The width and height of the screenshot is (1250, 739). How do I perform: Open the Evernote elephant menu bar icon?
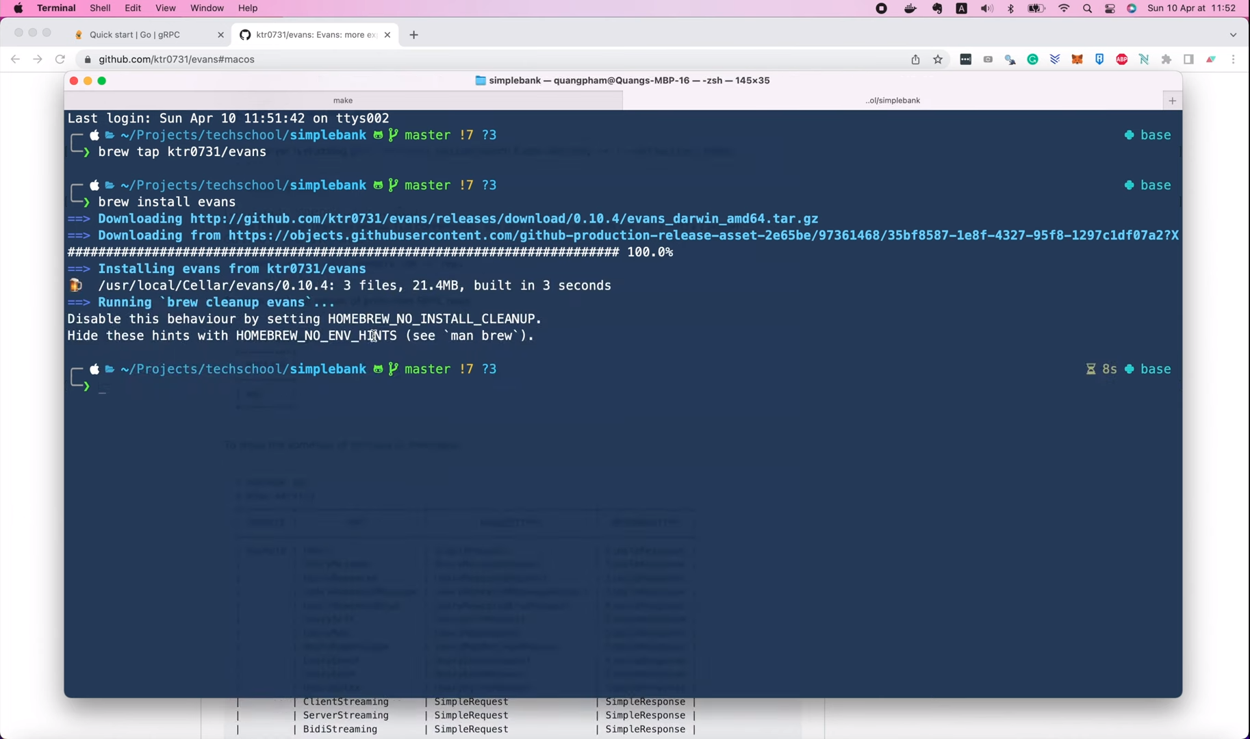(x=936, y=8)
